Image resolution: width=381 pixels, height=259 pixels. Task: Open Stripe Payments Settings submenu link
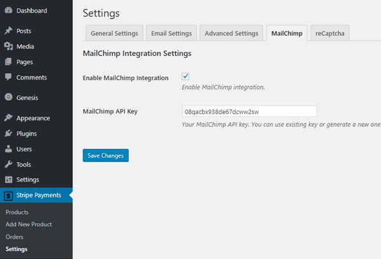pos(17,249)
